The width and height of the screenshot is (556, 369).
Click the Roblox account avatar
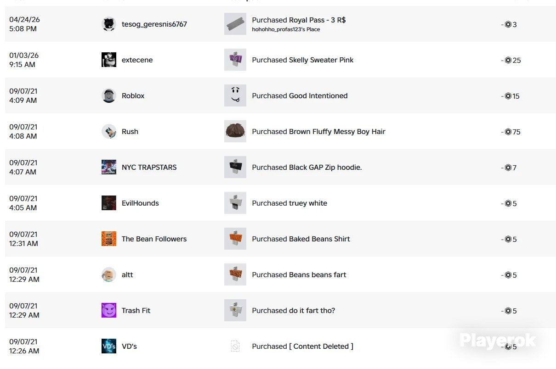109,95
